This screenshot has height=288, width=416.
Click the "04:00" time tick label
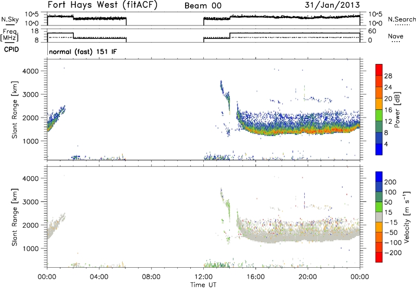99,277
